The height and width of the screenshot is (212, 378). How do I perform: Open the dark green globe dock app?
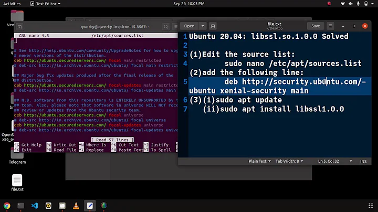tap(104, 206)
